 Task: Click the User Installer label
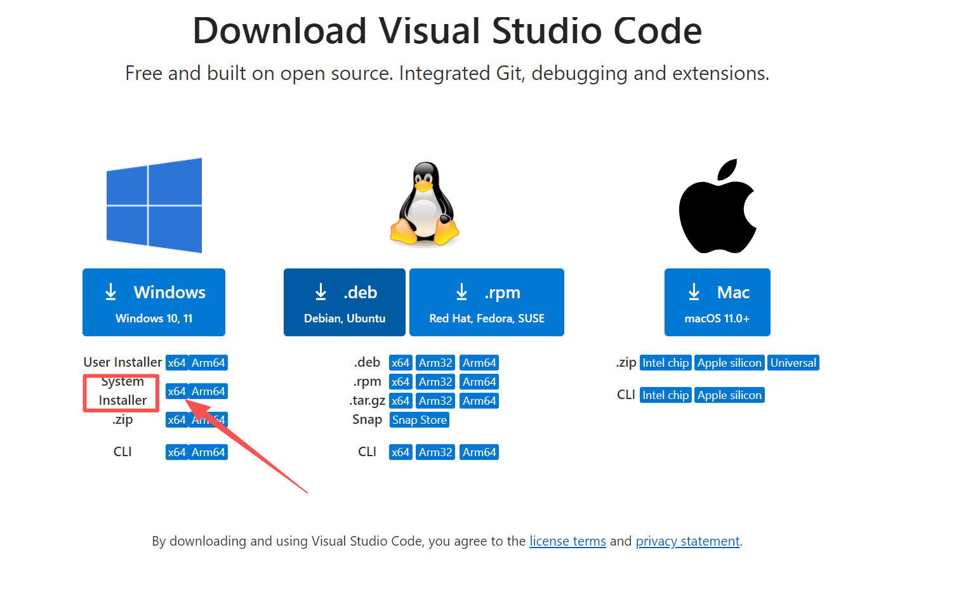click(122, 362)
